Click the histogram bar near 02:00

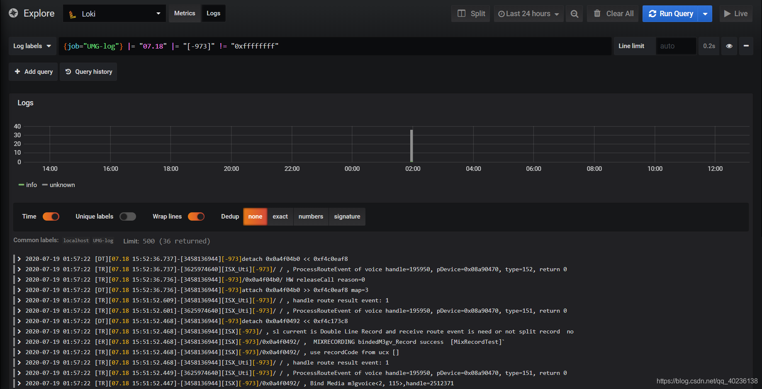tap(411, 146)
